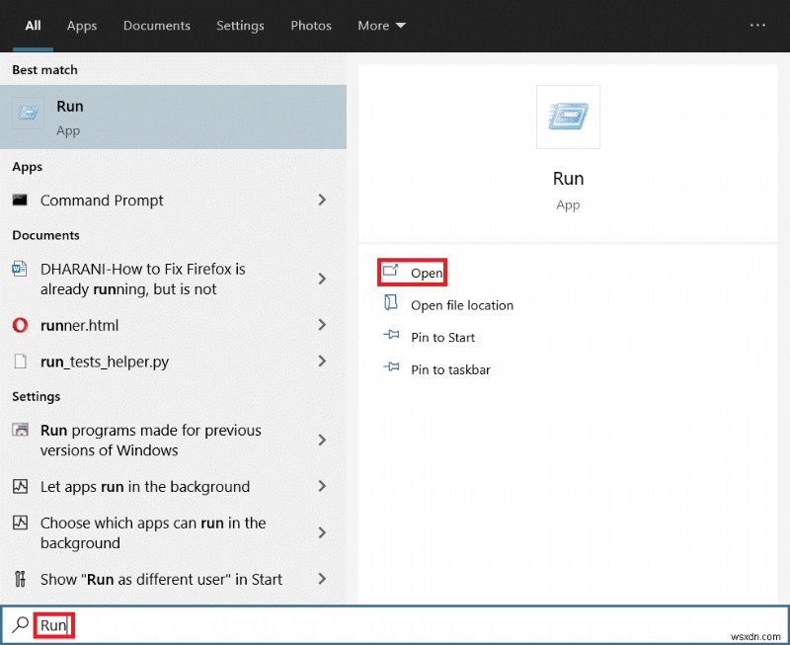The height and width of the screenshot is (645, 790).
Task: Click the large Run app icon in preview
Action: (x=568, y=117)
